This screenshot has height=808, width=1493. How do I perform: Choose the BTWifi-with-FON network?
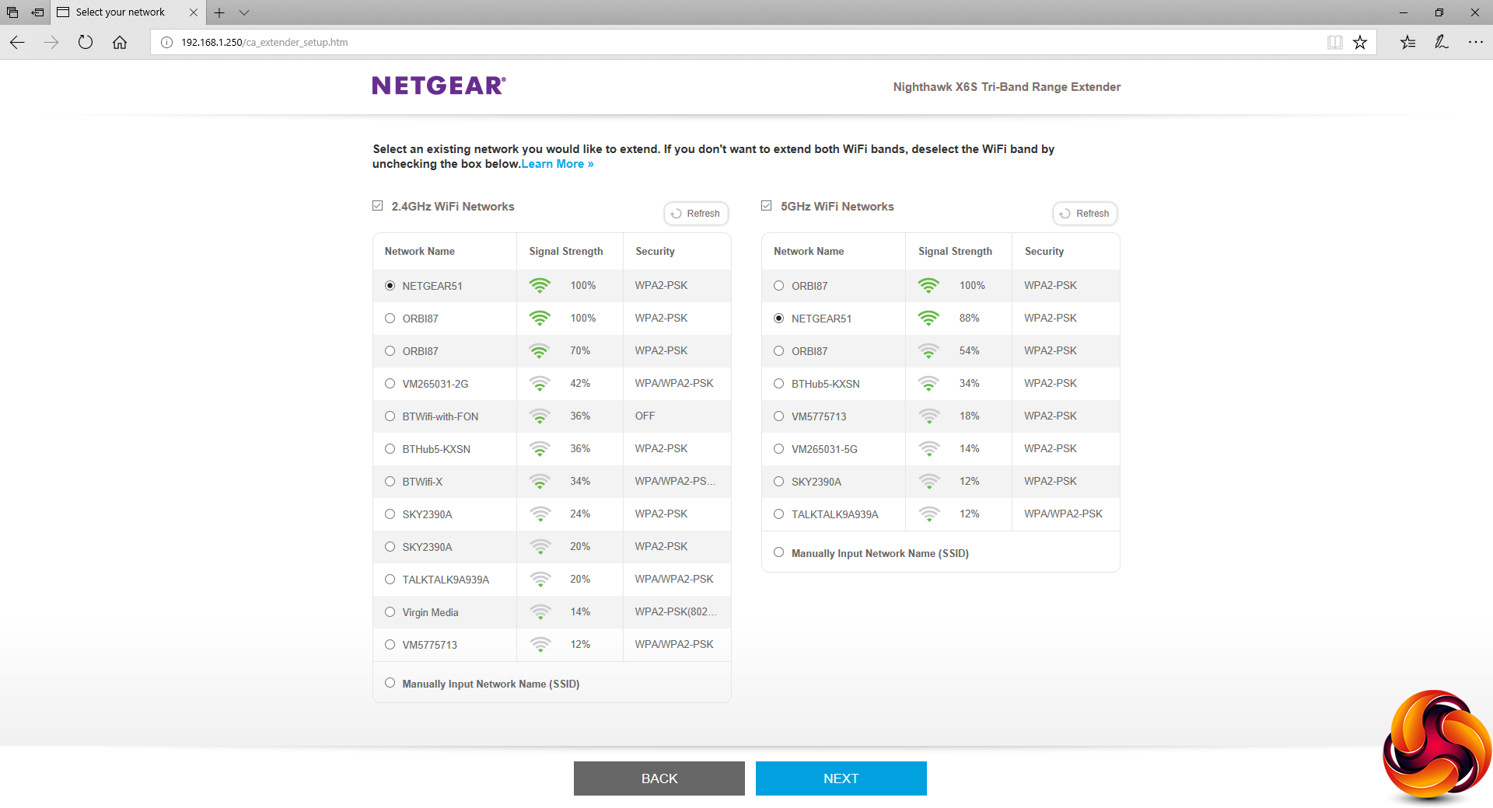pos(390,416)
